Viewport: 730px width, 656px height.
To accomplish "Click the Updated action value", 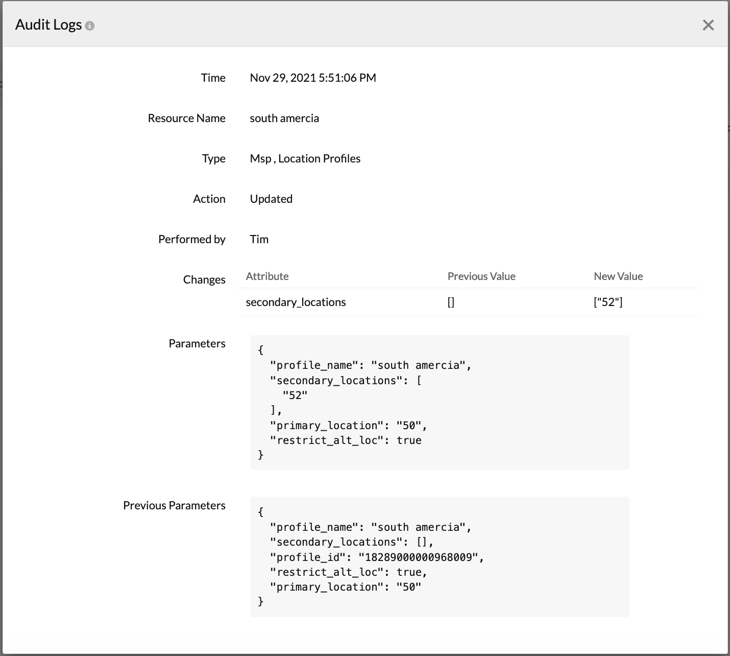I will pos(271,199).
